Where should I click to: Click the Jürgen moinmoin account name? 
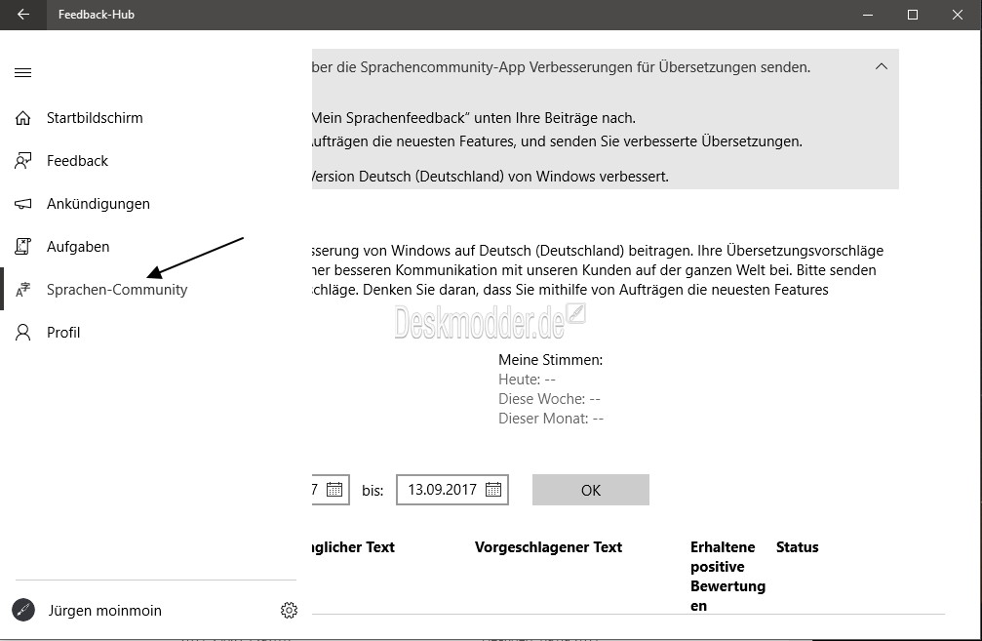point(105,611)
